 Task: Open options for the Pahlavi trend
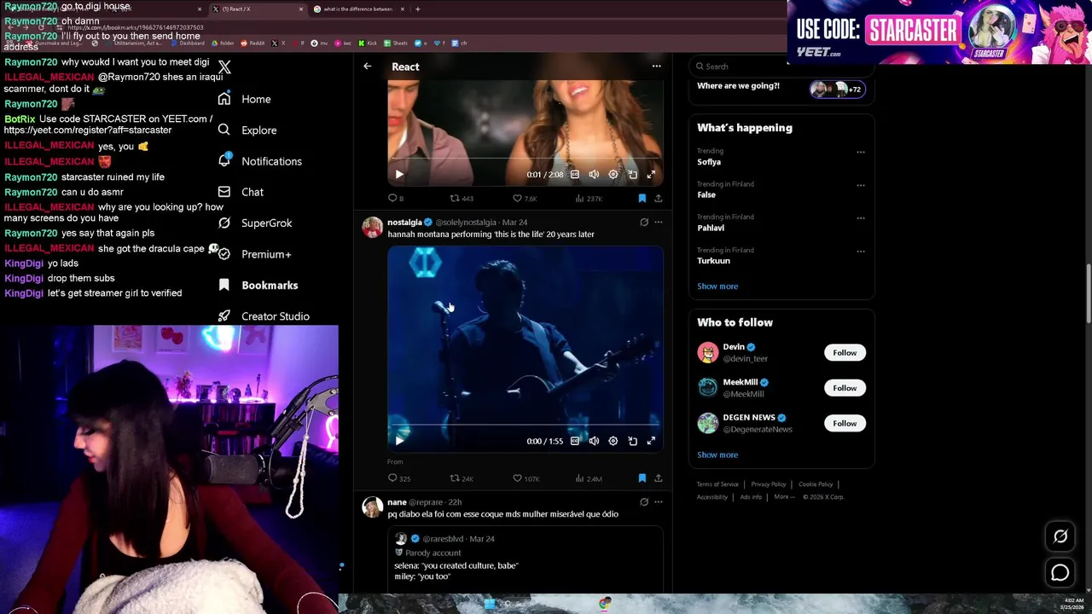coord(860,218)
